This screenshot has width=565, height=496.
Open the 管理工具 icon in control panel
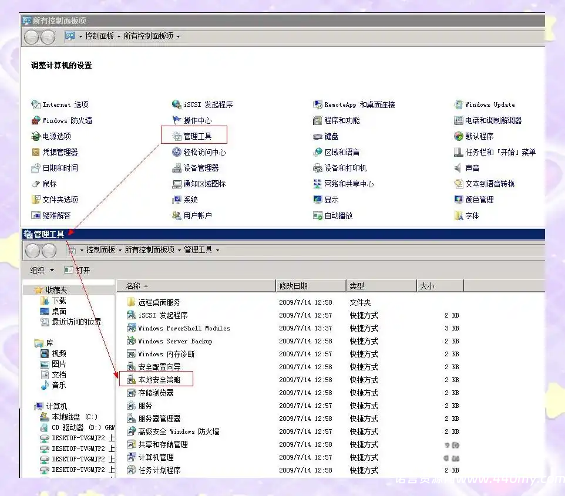177,137
